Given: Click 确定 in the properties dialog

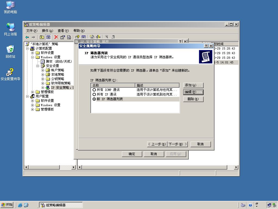Looking at the screenshot, I should click(x=132, y=154).
